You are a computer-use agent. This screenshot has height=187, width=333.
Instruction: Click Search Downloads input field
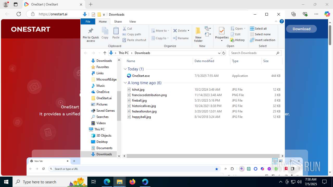[x=252, y=53]
